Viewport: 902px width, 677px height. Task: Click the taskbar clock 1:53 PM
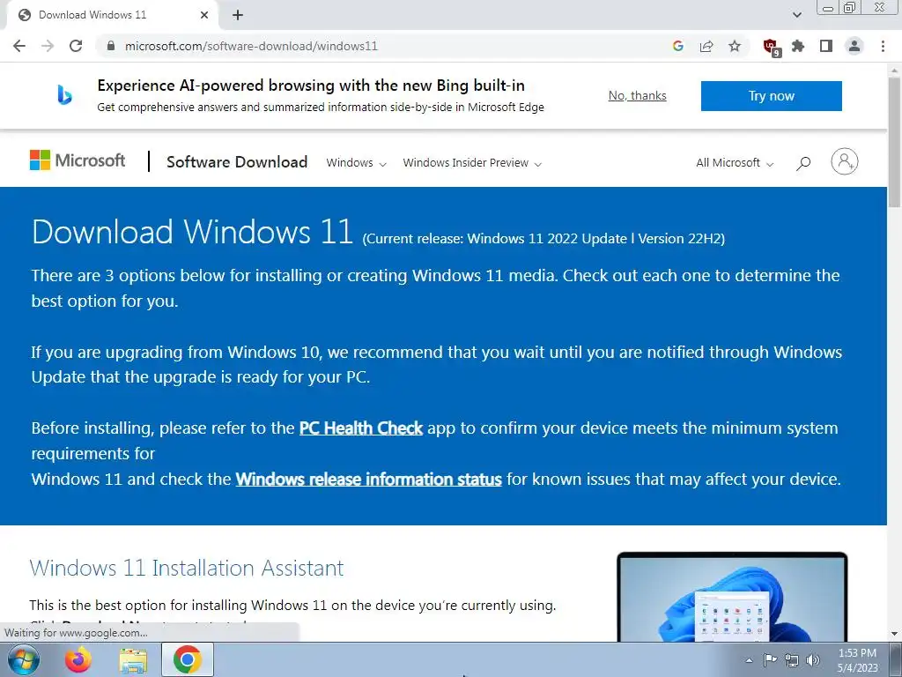[x=857, y=659]
